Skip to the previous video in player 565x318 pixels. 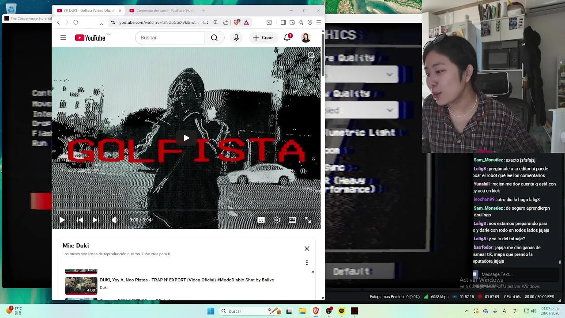click(80, 220)
